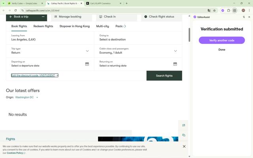The width and height of the screenshot is (253, 158).
Task: Open the Flights footer link
Action: pos(11,139)
